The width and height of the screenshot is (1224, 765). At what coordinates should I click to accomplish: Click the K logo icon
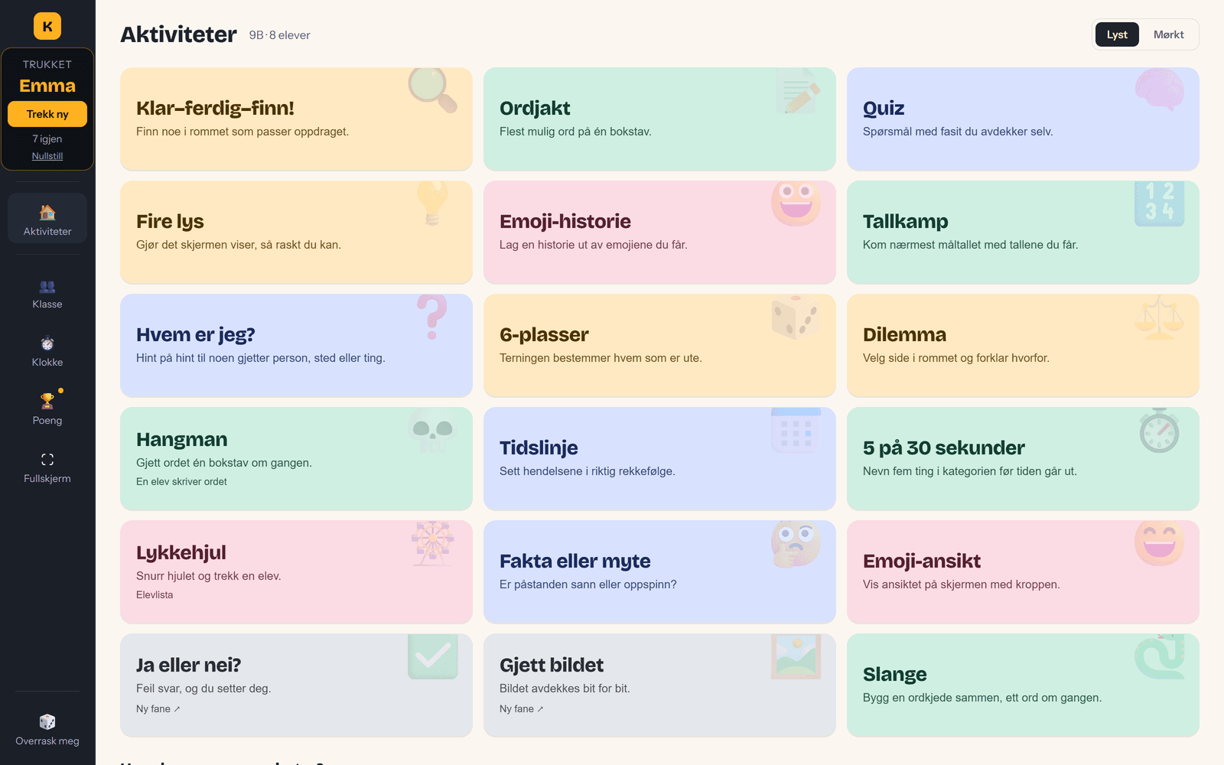coord(47,26)
